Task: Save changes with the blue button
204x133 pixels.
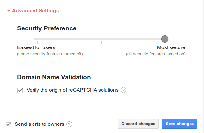Action: coord(179,124)
